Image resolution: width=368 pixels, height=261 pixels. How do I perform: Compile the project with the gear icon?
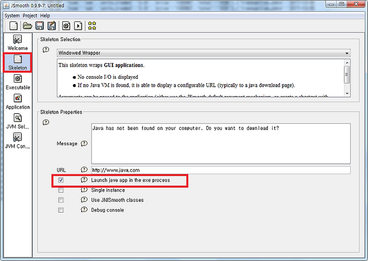coord(66,25)
